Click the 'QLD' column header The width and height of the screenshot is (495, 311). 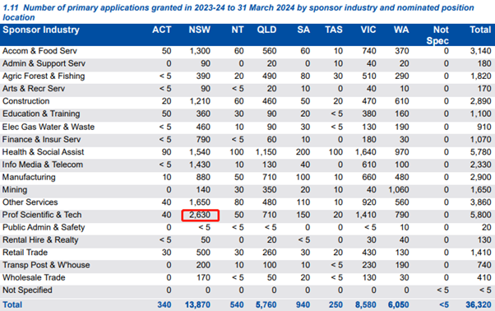(266, 30)
